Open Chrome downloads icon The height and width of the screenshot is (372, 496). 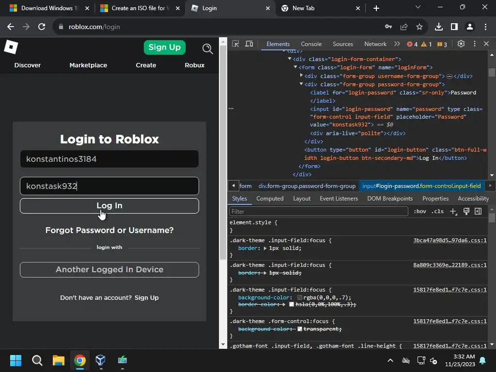tap(439, 27)
